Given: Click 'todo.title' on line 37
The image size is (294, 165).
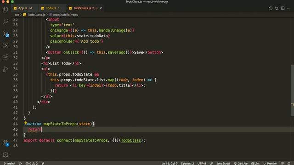Looking at the screenshot, I should 119,85.
